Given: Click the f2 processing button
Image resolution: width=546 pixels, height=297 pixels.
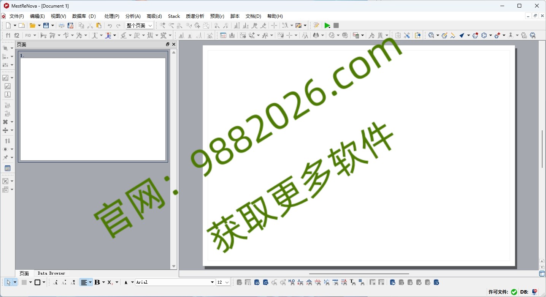Looking at the screenshot, I should [x=17, y=35].
